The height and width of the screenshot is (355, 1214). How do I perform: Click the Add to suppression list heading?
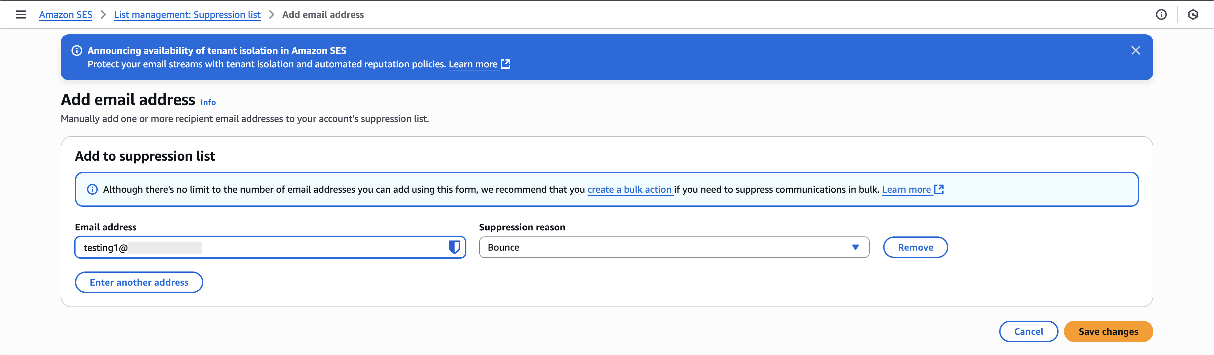coord(145,156)
